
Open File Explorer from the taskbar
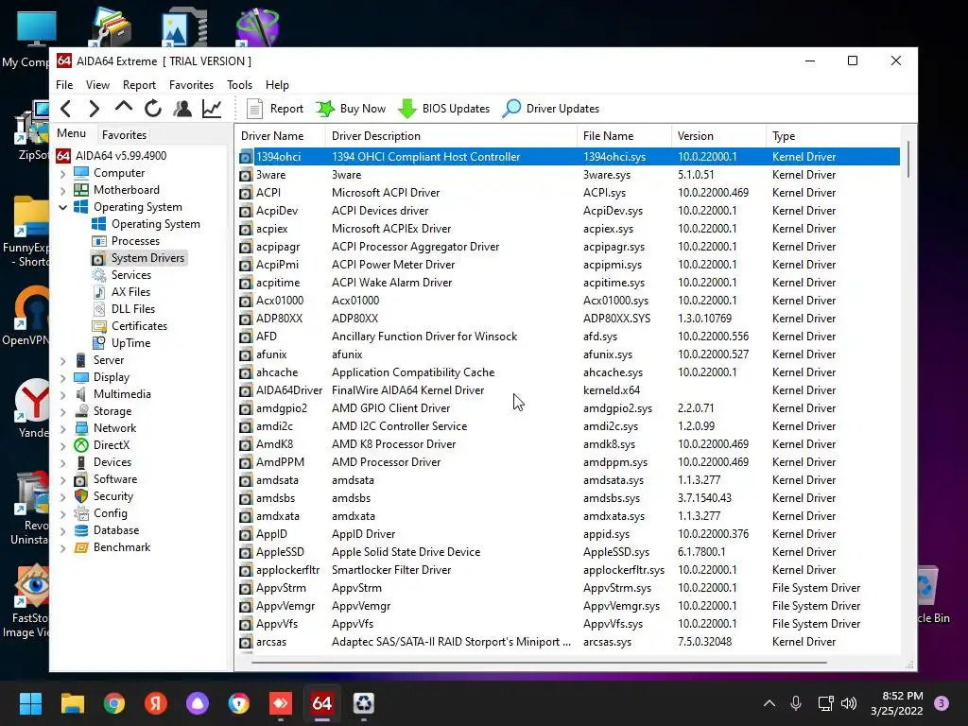click(72, 703)
